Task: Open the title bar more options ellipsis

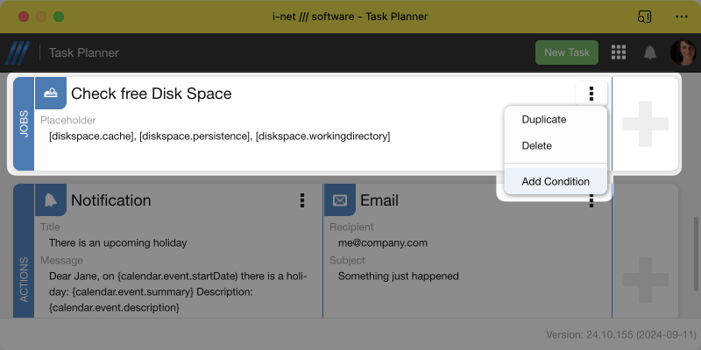Action: 682,17
